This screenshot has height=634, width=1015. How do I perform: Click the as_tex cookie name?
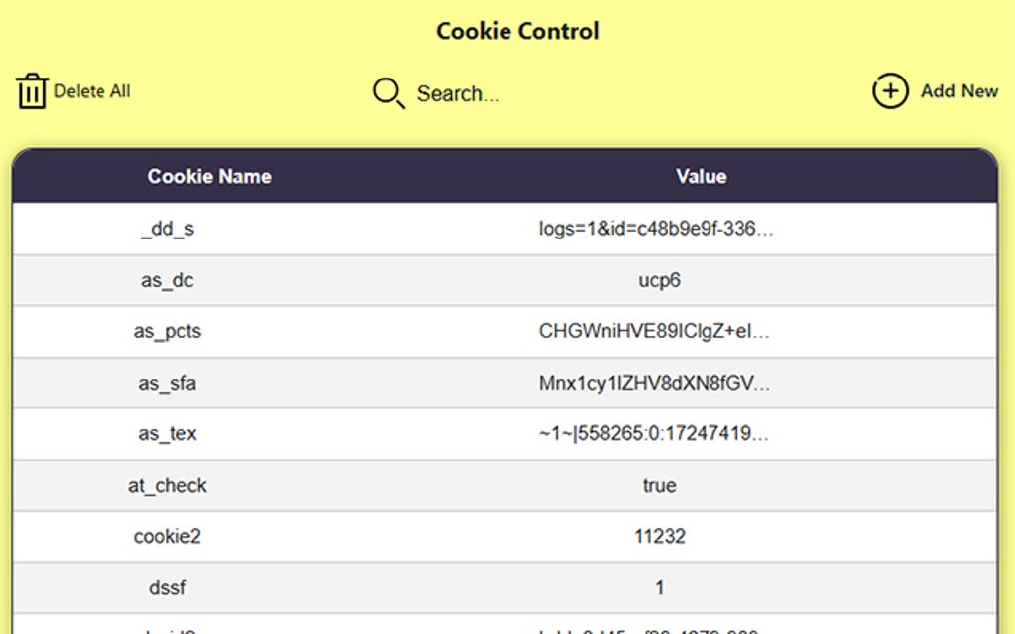click(167, 434)
